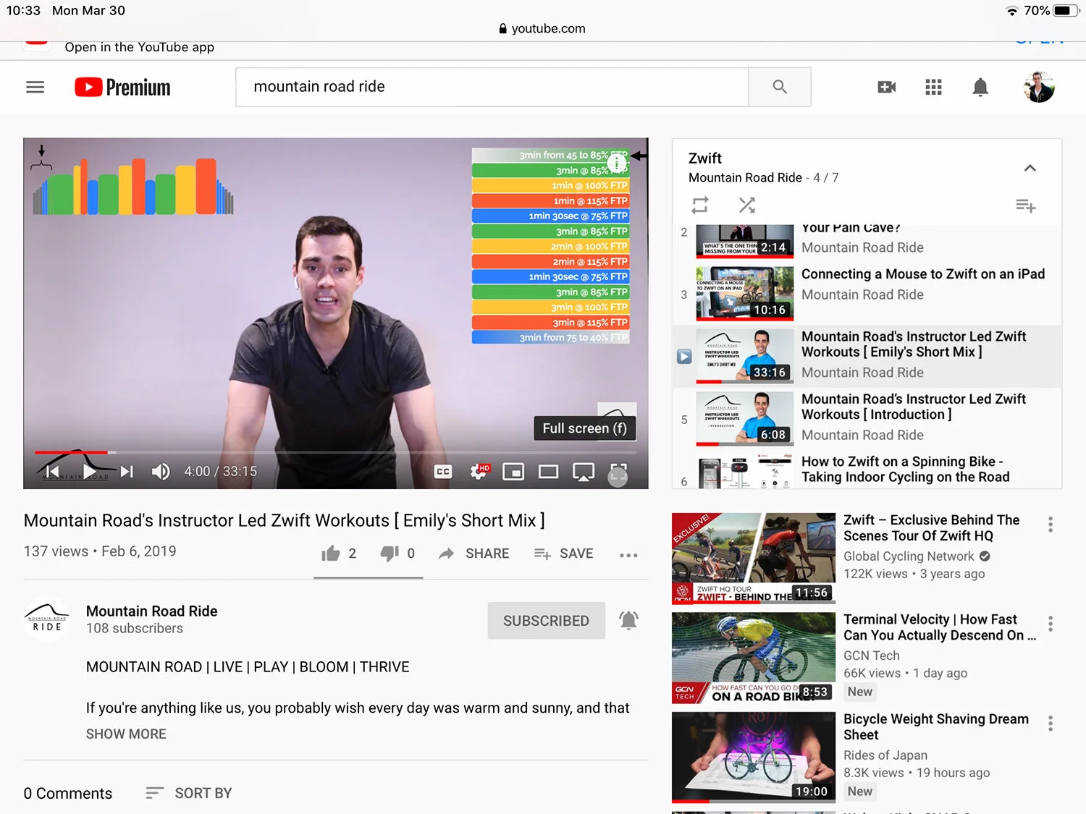Open GCN Tech channel

coord(872,656)
